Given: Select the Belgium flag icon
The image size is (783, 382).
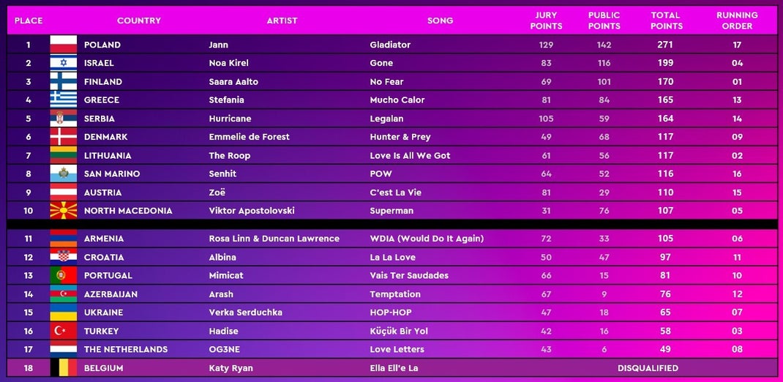Looking at the screenshot, I should [64, 368].
